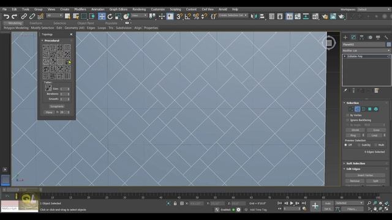Image resolution: width=392 pixels, height=220 pixels.
Task: Open the Create Selection Set dropdown
Action: coord(233,15)
